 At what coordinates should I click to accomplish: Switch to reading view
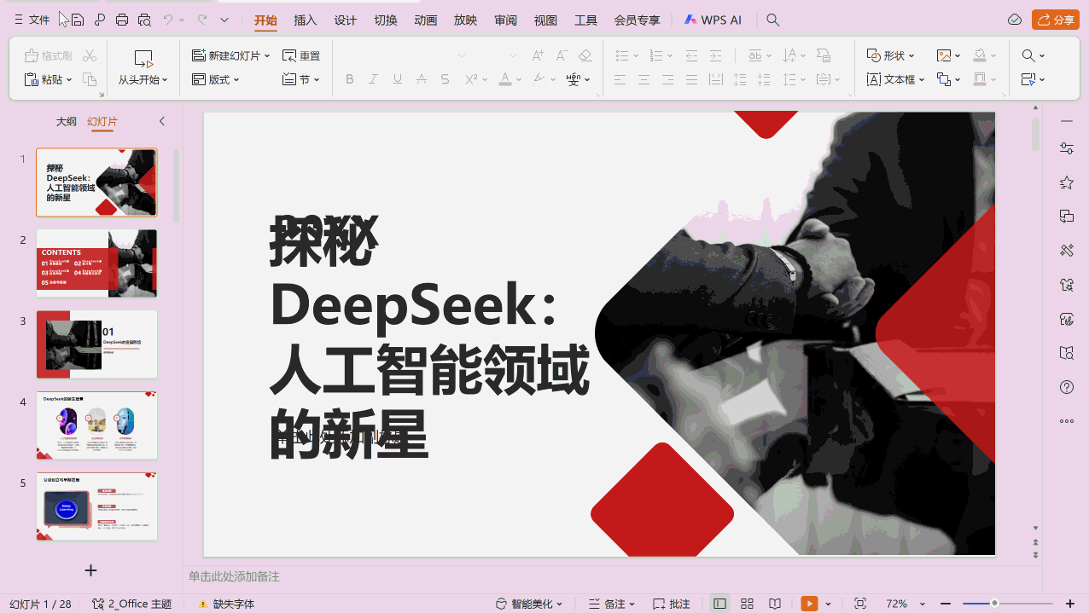[x=774, y=604]
